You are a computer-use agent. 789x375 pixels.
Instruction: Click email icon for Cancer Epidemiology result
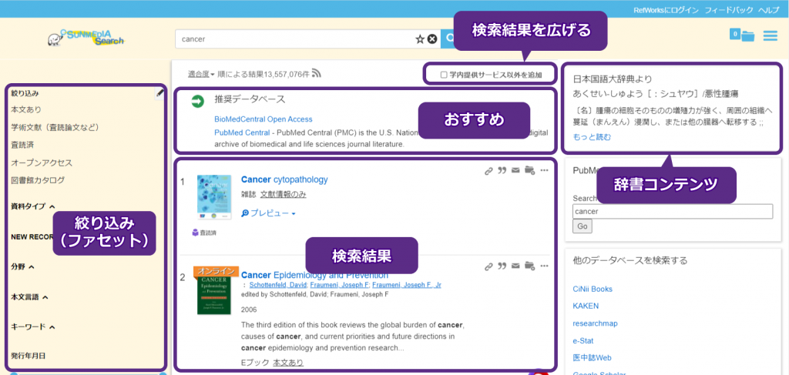(x=515, y=266)
